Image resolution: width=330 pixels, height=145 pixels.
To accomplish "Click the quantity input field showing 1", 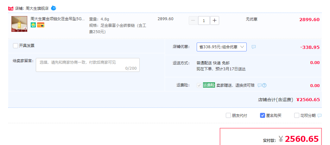I will [204, 20].
